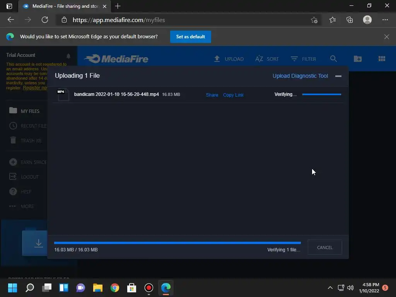Image resolution: width=396 pixels, height=297 pixels.
Task: Open Chat app on taskbar
Action: pyautogui.click(x=80, y=288)
